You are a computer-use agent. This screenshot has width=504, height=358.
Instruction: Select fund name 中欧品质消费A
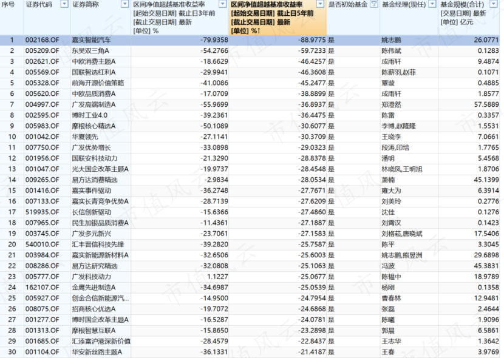point(94,94)
